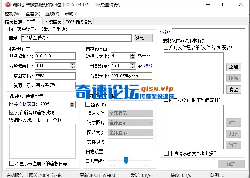Image resolution: width=250 pixels, height=178 pixels.
Task: Open the 图片索引 dropdown
Action: (x=131, y=132)
